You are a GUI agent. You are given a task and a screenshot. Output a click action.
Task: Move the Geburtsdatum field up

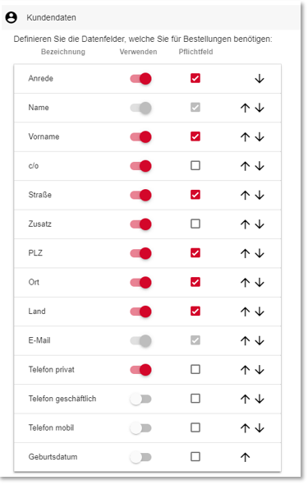pyautogui.click(x=245, y=457)
